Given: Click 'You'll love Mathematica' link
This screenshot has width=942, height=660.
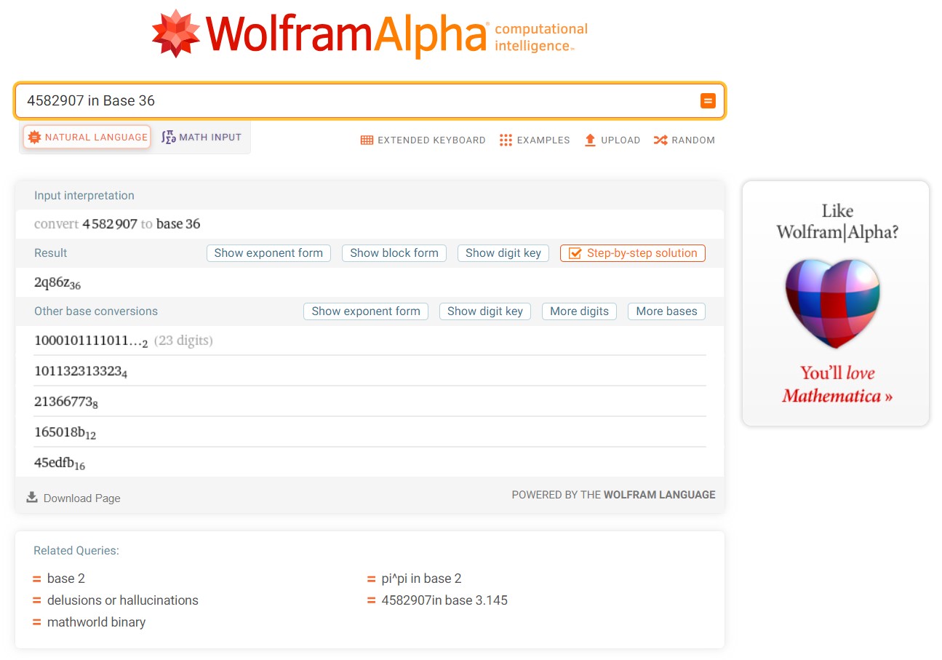Looking at the screenshot, I should click(837, 385).
